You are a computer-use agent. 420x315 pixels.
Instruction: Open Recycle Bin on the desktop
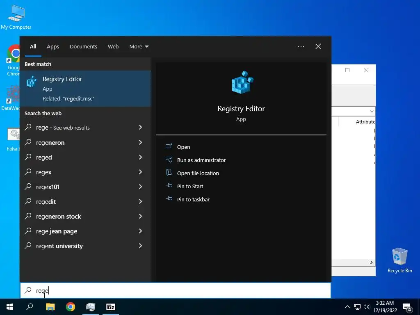399,260
